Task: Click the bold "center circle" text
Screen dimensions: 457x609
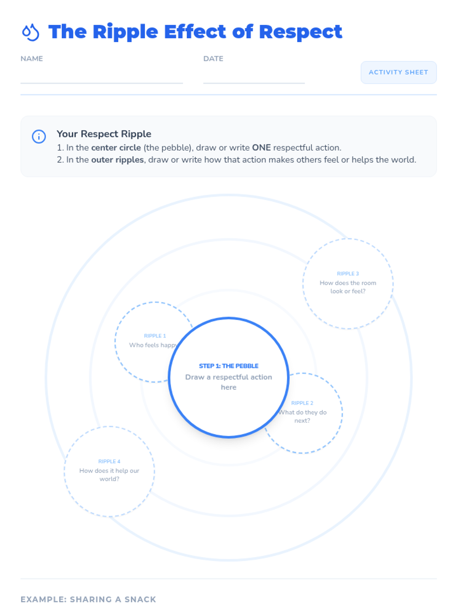Action: (x=116, y=148)
